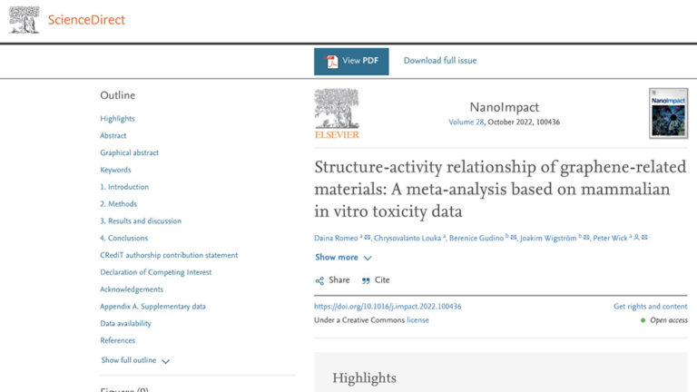This screenshot has height=392, width=697.
Task: Expand Show more author details
Action: click(x=337, y=257)
